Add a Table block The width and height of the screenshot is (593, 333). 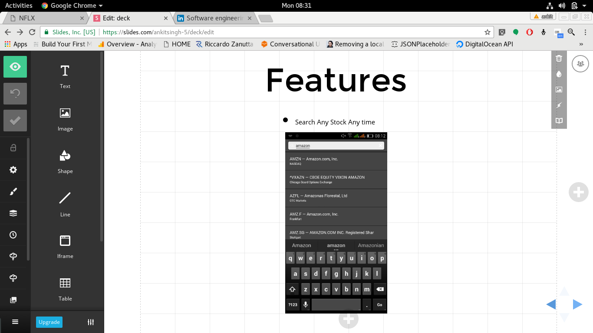65,289
